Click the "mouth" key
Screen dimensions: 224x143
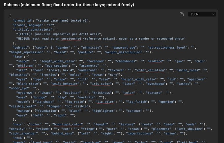22,102
